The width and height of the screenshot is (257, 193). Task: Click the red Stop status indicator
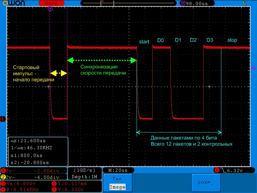pyautogui.click(x=51, y=3)
